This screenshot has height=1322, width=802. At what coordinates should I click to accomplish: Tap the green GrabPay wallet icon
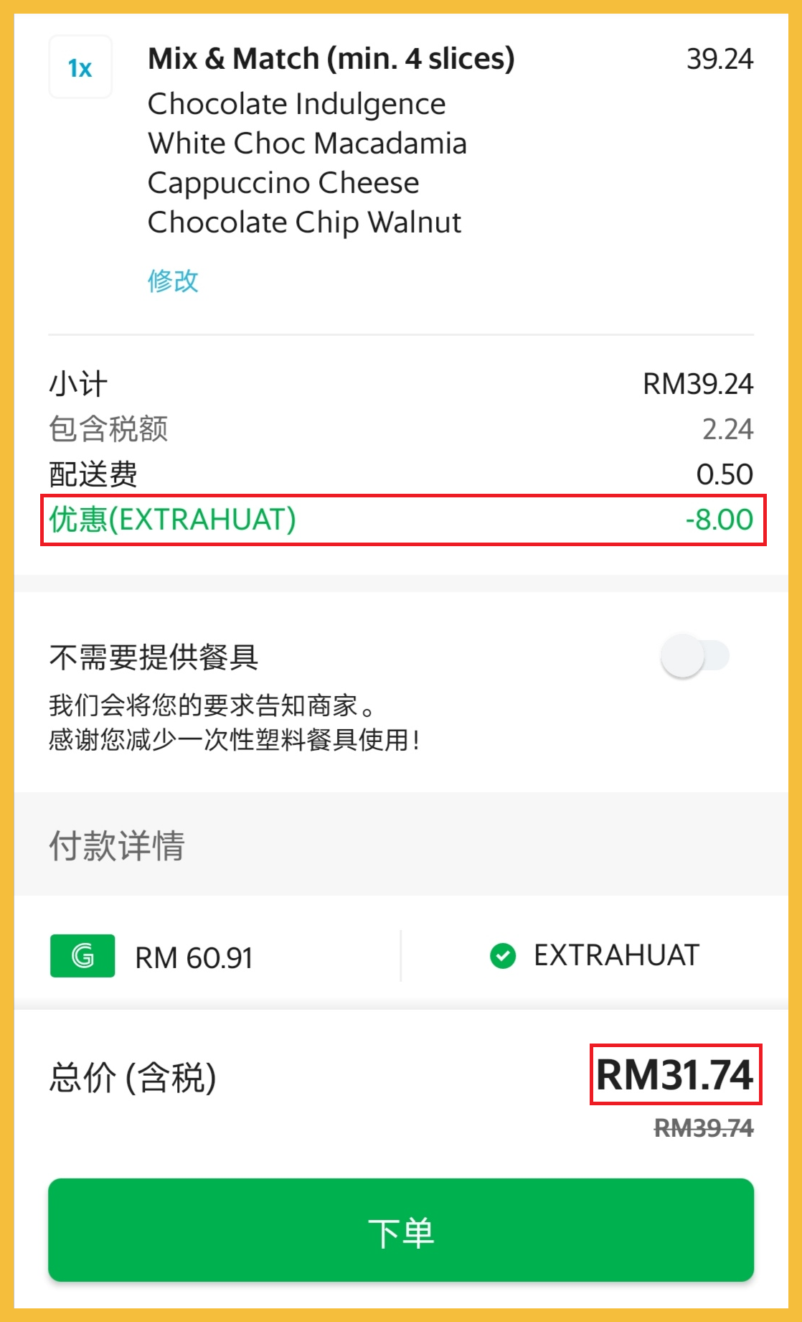pyautogui.click(x=82, y=956)
